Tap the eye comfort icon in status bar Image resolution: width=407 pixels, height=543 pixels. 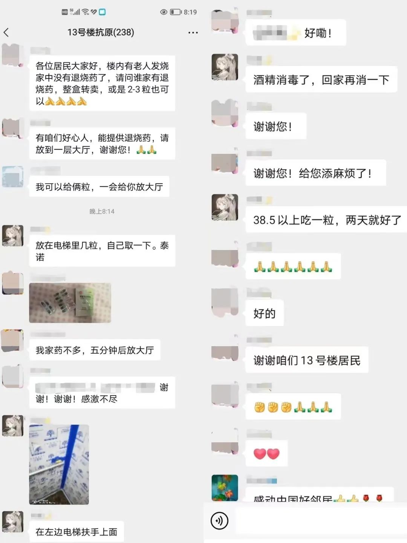click(164, 12)
